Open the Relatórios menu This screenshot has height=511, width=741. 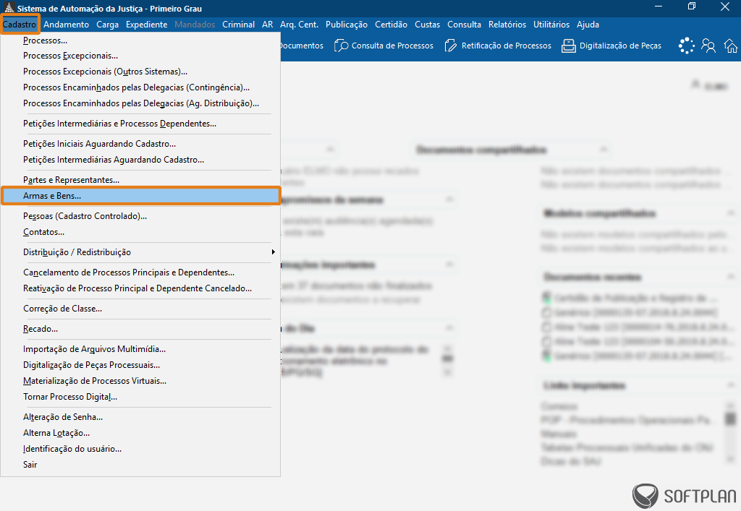pos(507,25)
